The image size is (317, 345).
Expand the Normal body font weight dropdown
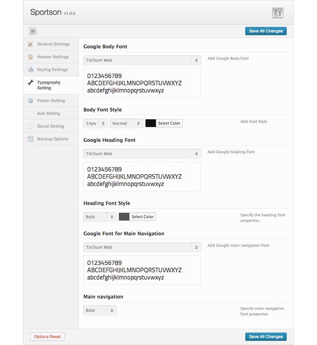[x=126, y=123]
